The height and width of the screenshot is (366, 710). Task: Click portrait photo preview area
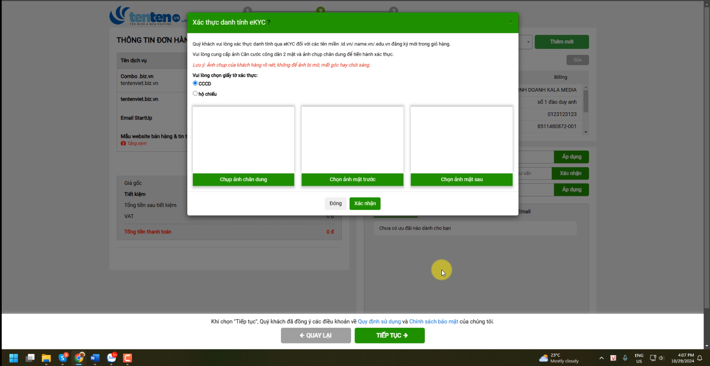click(243, 140)
